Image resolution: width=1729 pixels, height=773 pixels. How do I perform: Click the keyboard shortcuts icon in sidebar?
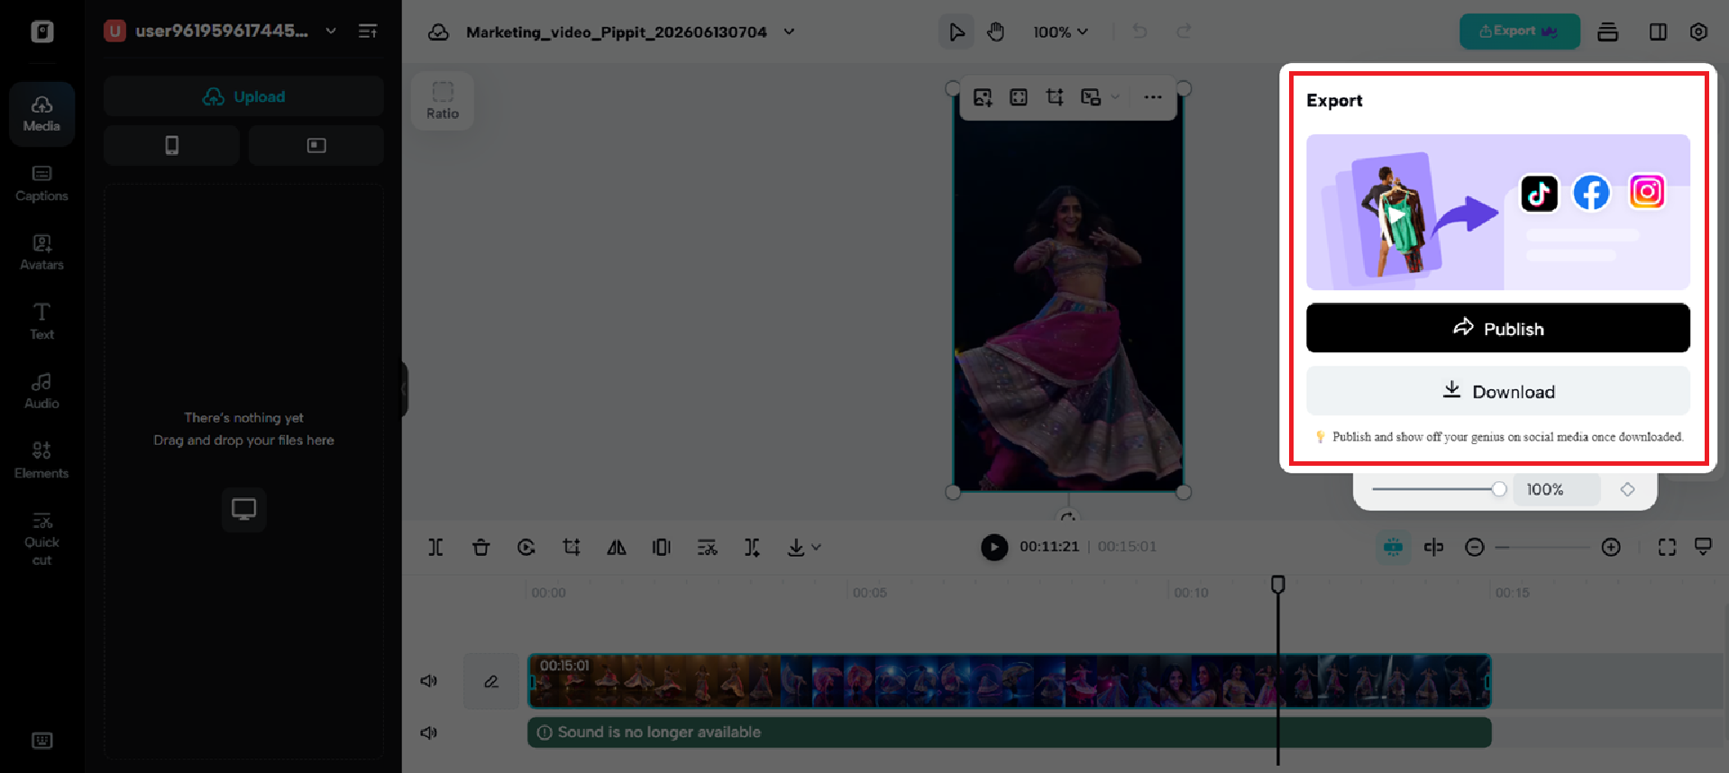41,741
